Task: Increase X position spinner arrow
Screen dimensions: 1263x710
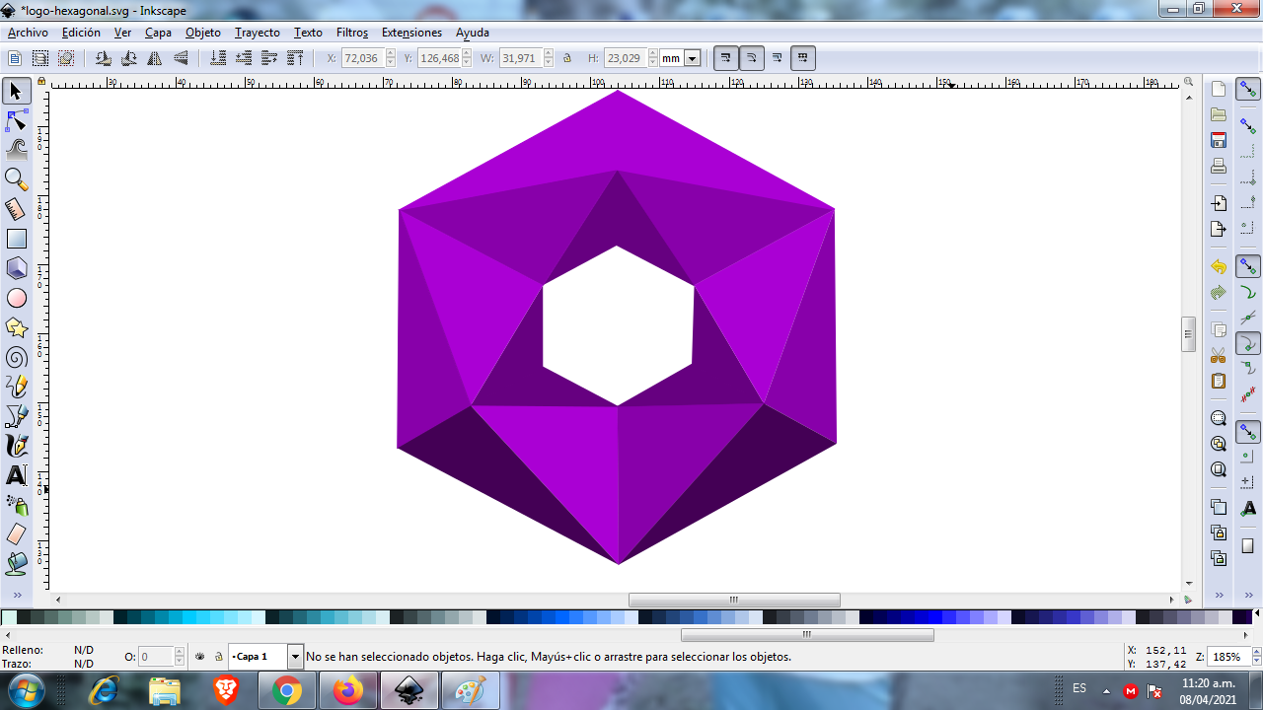Action: coord(391,53)
